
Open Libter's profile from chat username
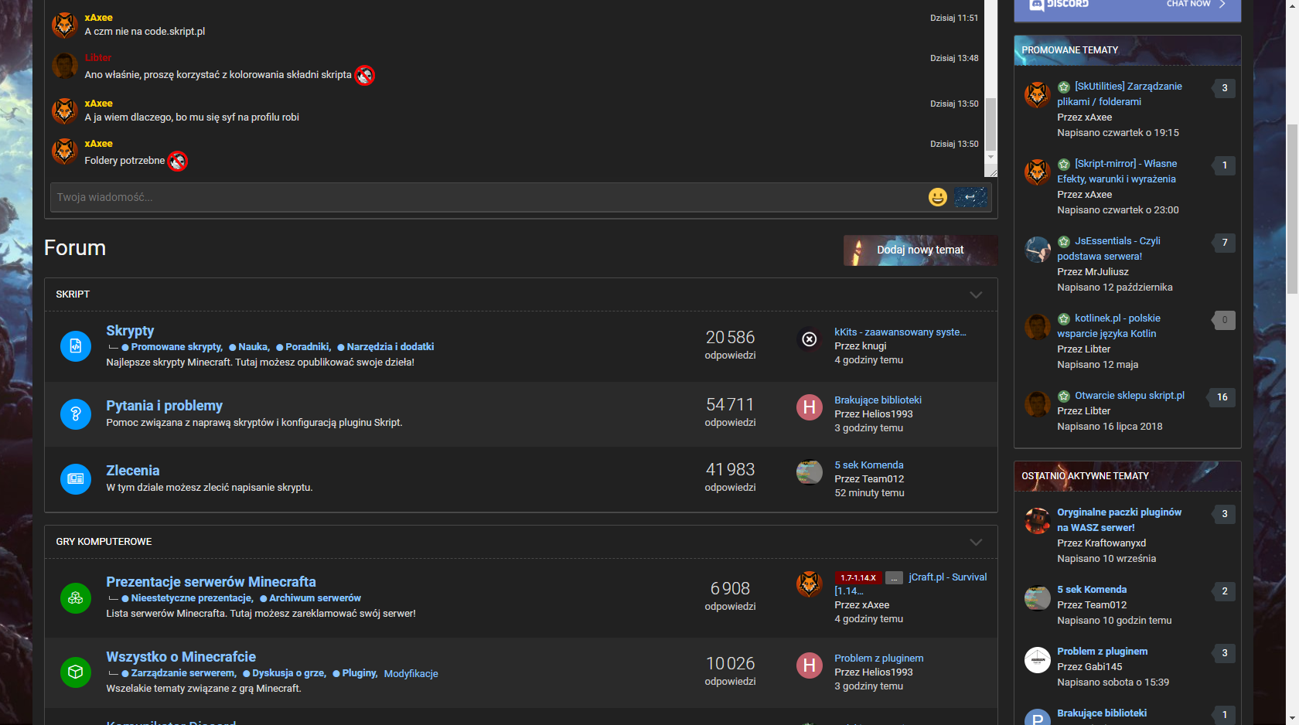click(98, 58)
